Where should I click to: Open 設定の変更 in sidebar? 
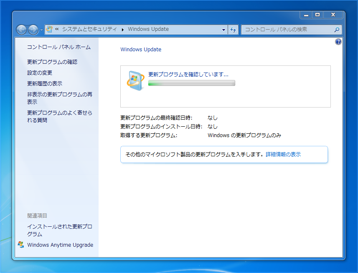tap(40, 73)
